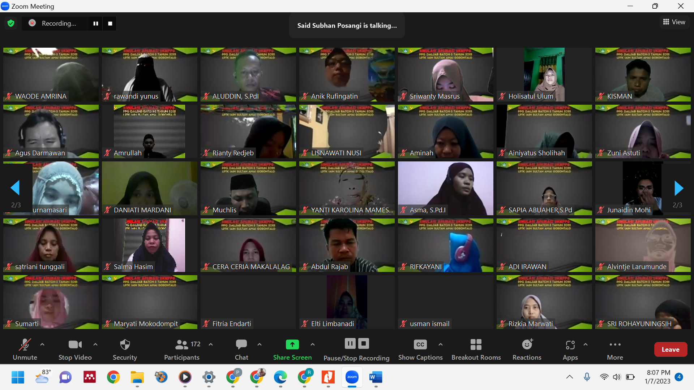Expand audio options arrow beside Unmute

tap(42, 344)
